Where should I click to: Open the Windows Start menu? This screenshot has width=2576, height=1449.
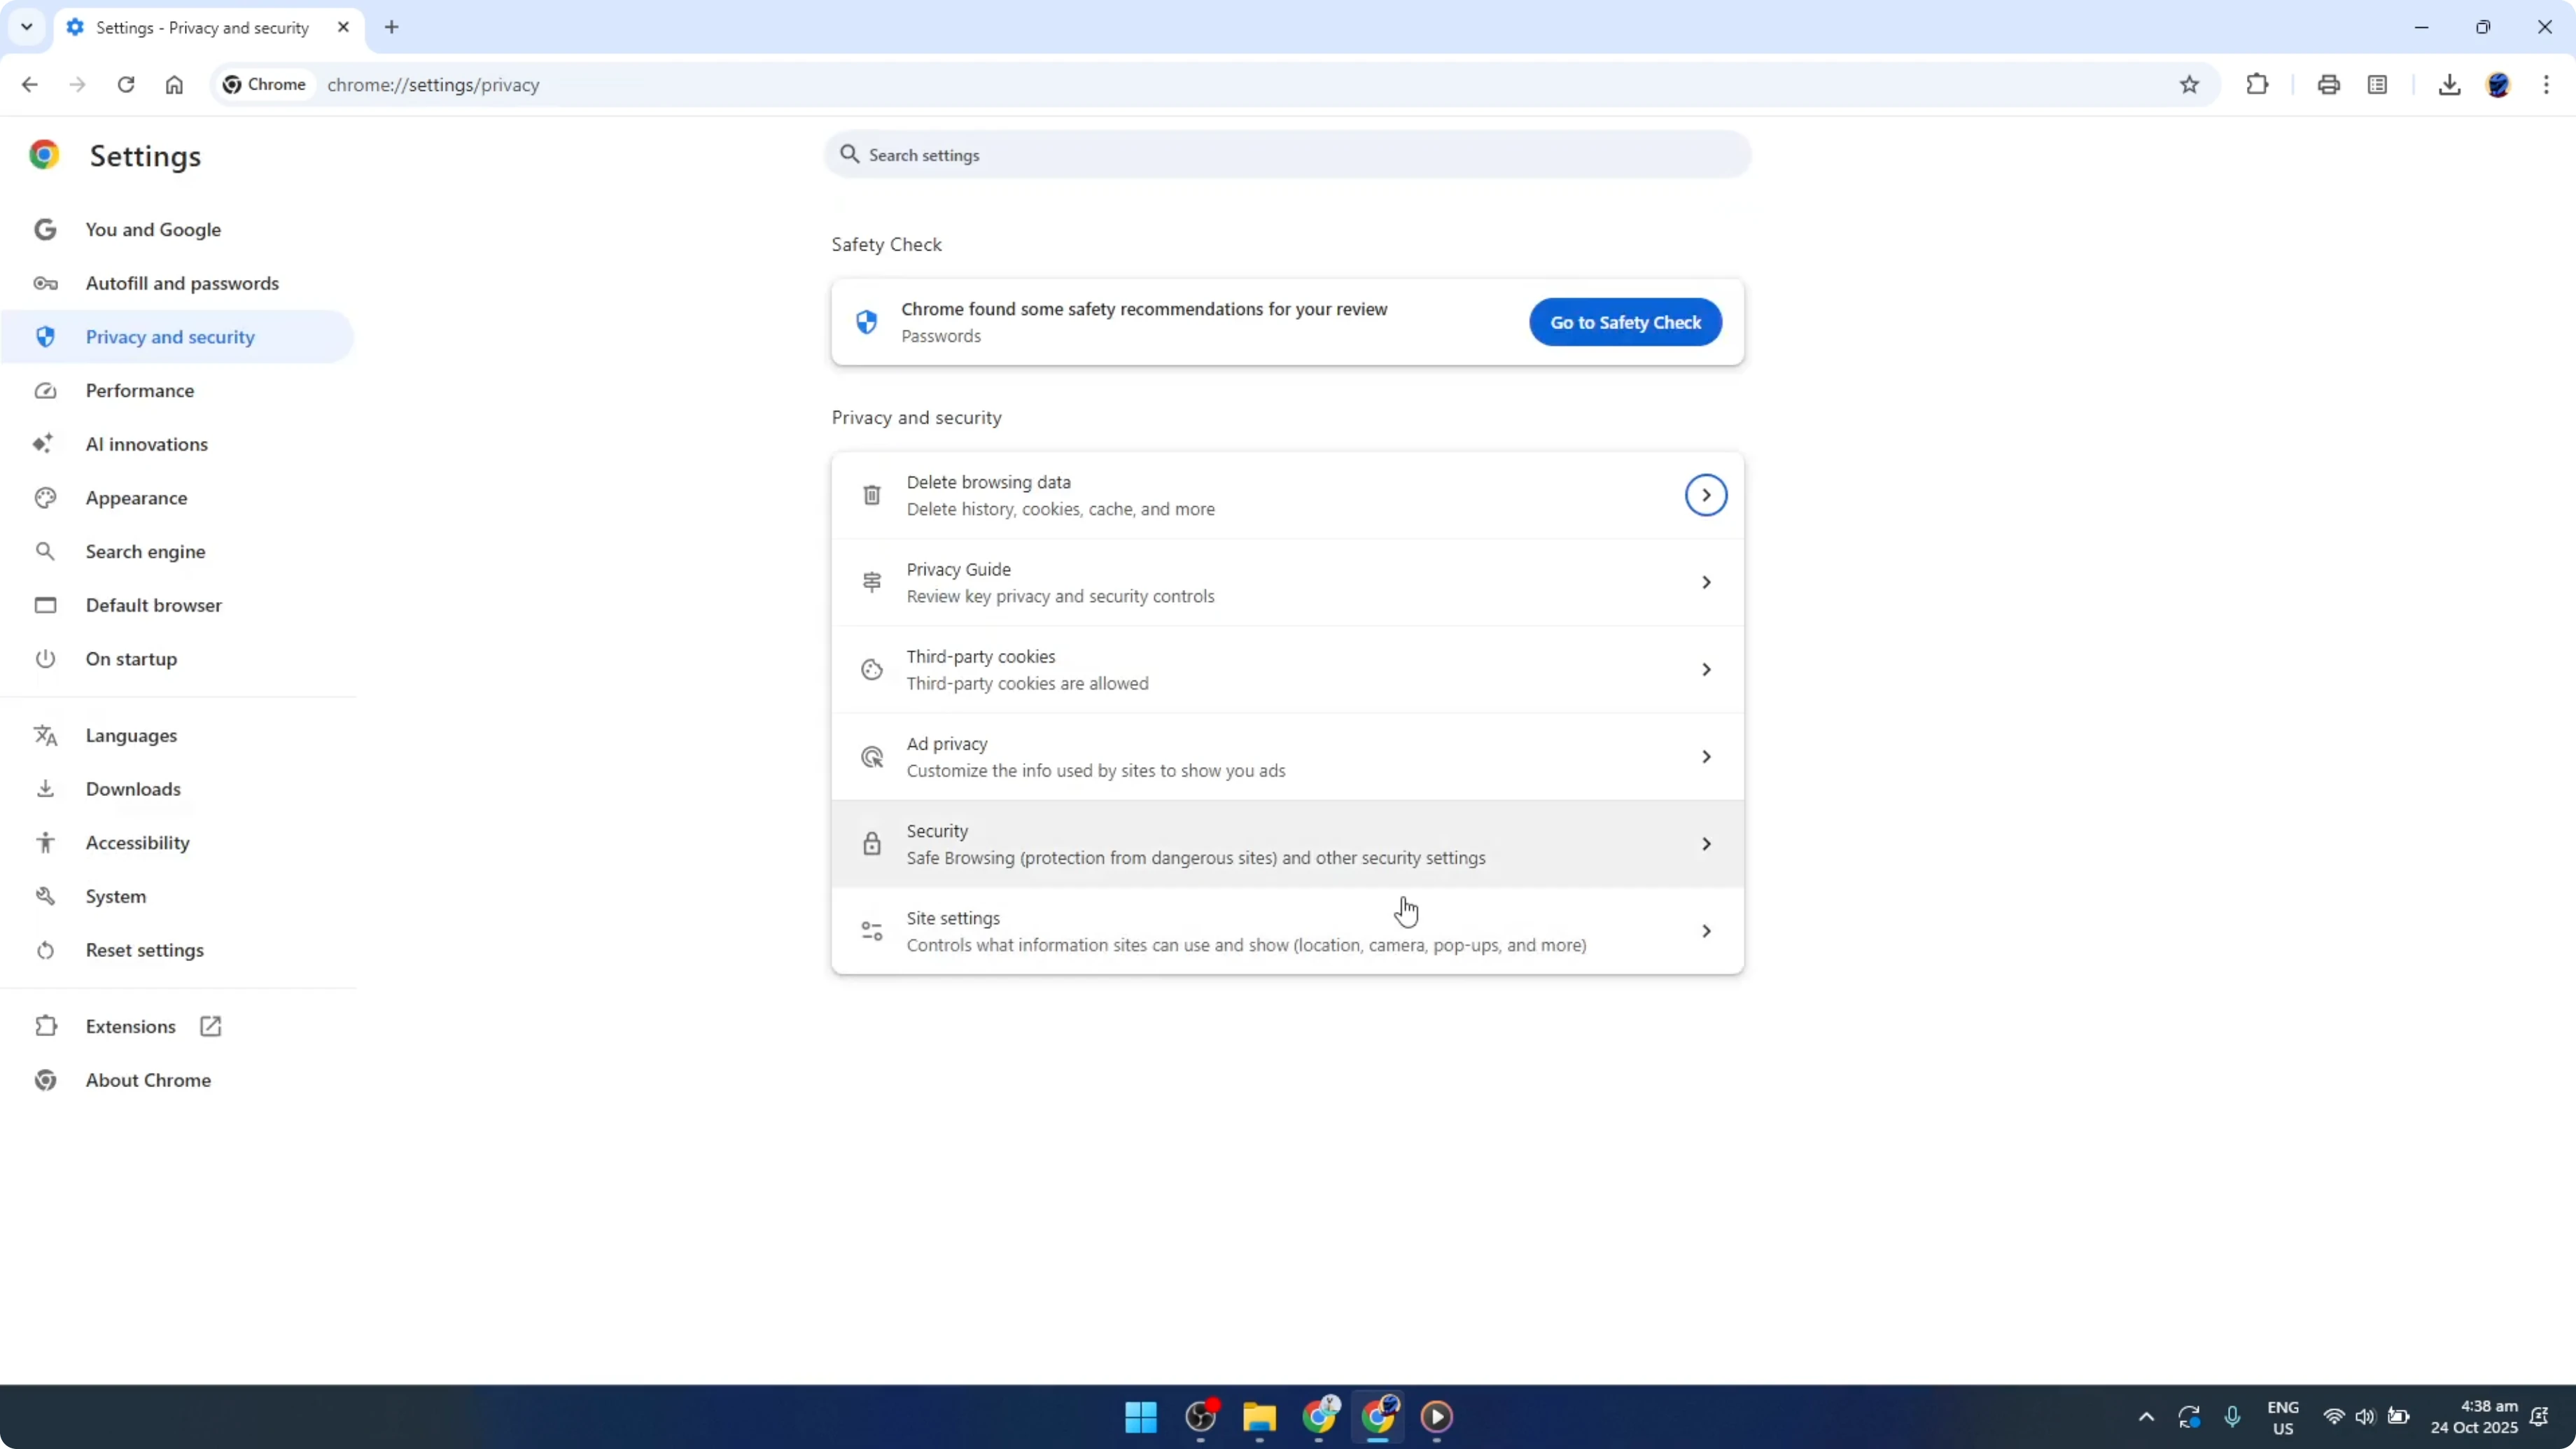[1140, 1417]
